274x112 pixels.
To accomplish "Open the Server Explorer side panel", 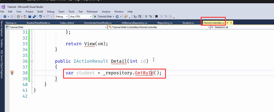I will tap(2, 28).
